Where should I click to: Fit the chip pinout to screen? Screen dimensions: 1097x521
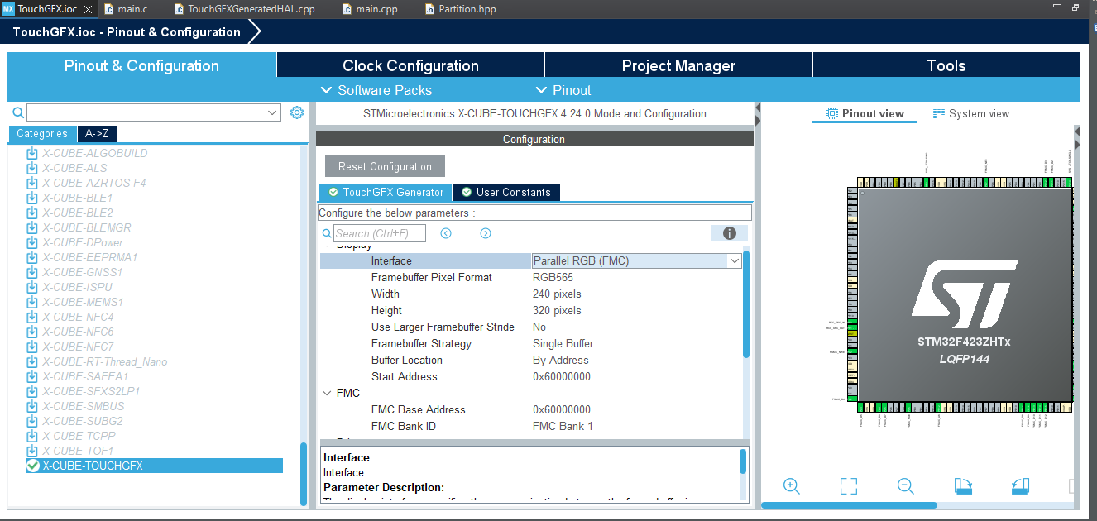pyautogui.click(x=848, y=486)
